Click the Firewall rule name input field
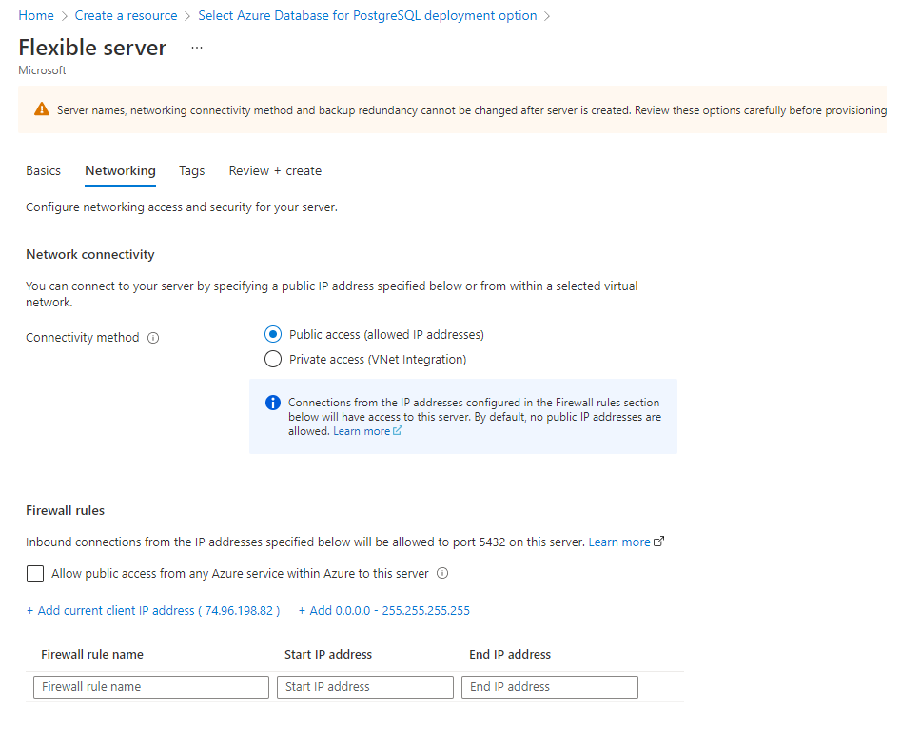The height and width of the screenshot is (729, 901). (x=151, y=687)
